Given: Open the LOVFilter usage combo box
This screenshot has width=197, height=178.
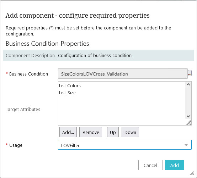Looking at the screenshot, I should pos(125,145).
